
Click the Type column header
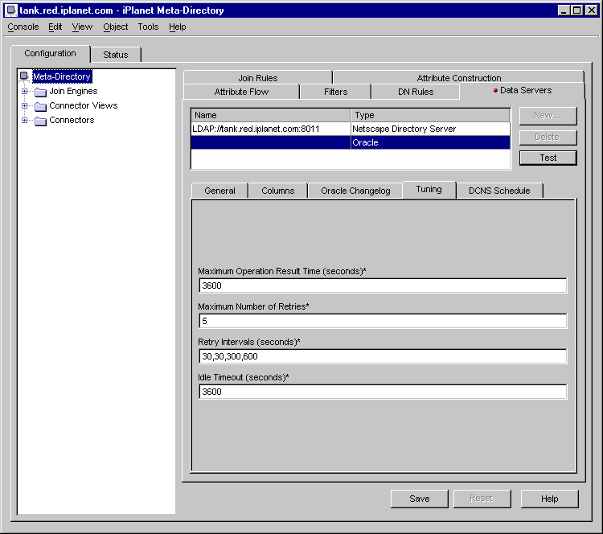pyautogui.click(x=430, y=115)
